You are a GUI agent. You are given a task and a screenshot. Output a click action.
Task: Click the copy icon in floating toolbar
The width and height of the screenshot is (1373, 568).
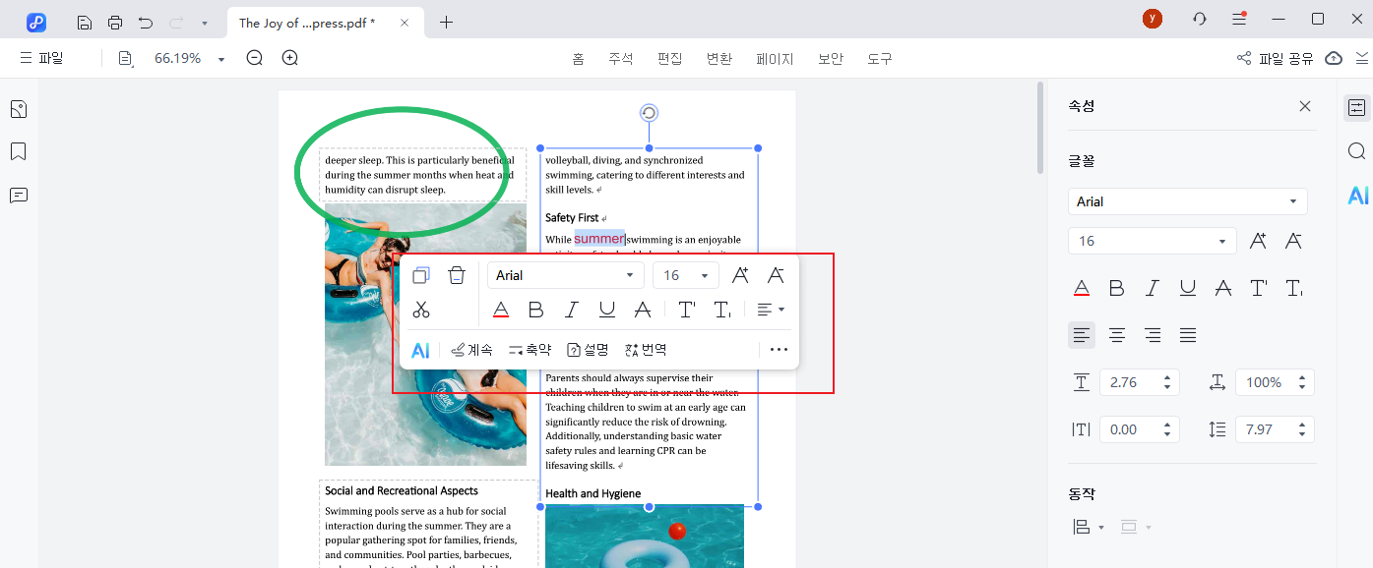[421, 276]
